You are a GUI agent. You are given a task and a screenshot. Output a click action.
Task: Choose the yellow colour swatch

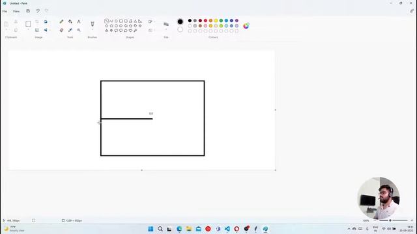216,21
